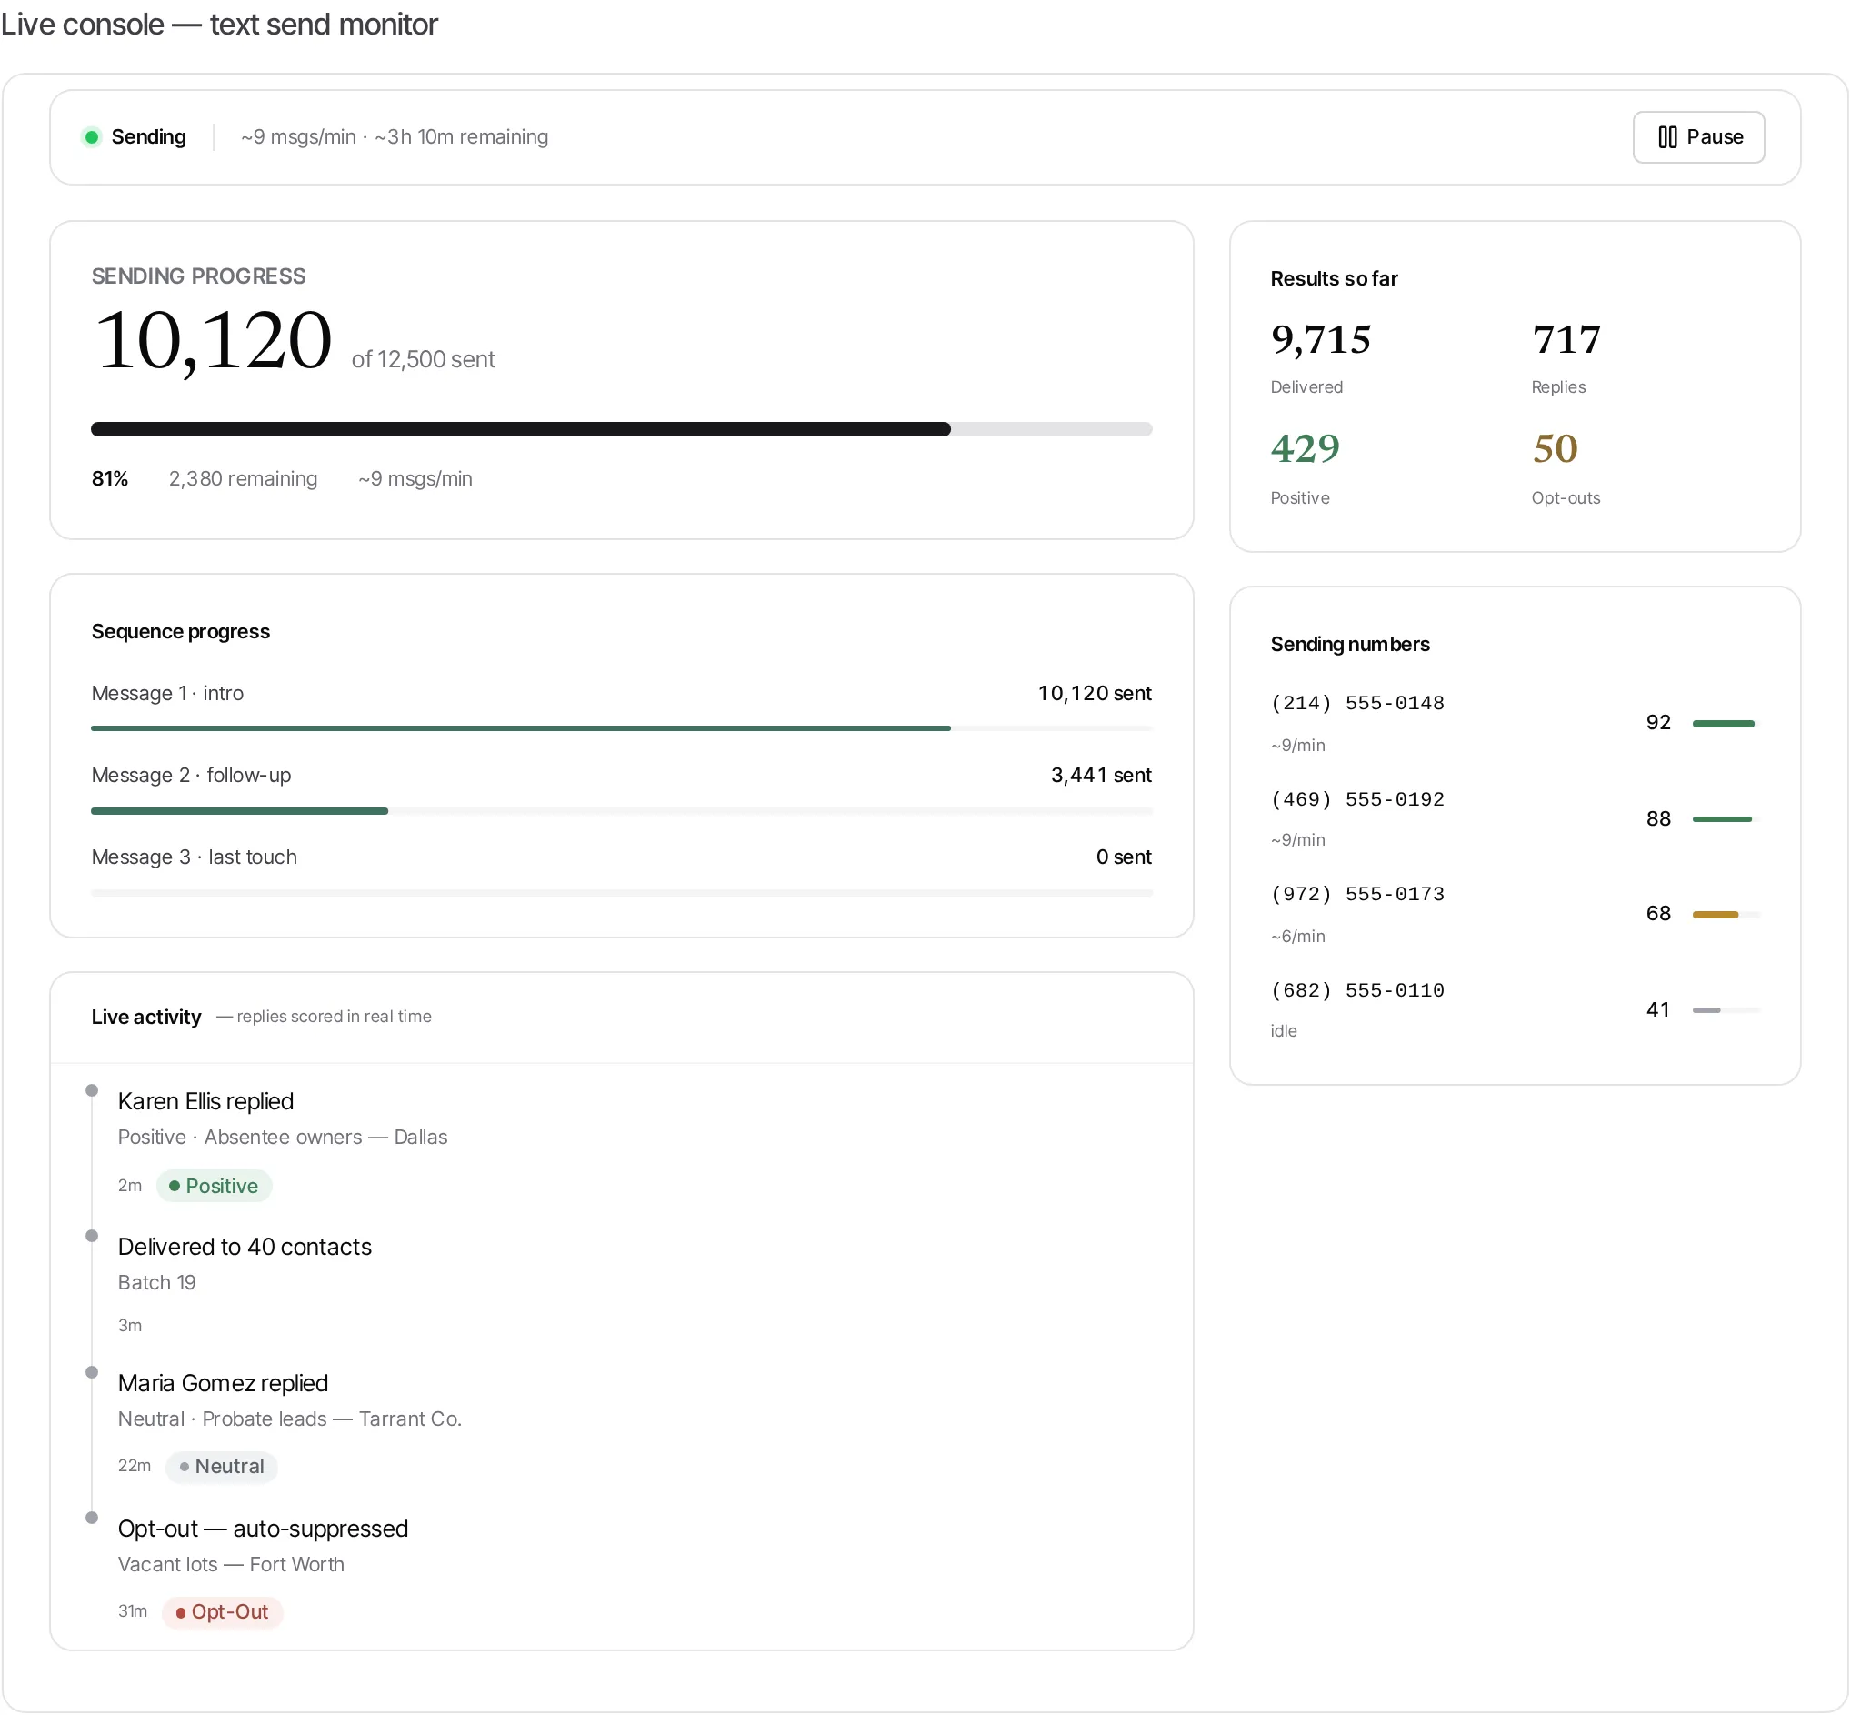Viewport: 1851px width, 1715px height.
Task: Click the Opt-Out badge
Action: [223, 1613]
